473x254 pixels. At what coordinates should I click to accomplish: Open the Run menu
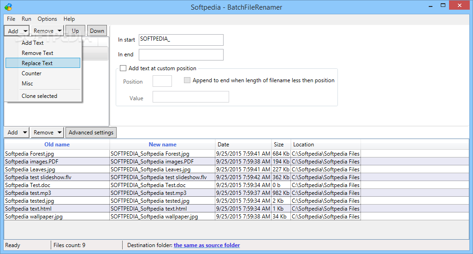(x=26, y=19)
